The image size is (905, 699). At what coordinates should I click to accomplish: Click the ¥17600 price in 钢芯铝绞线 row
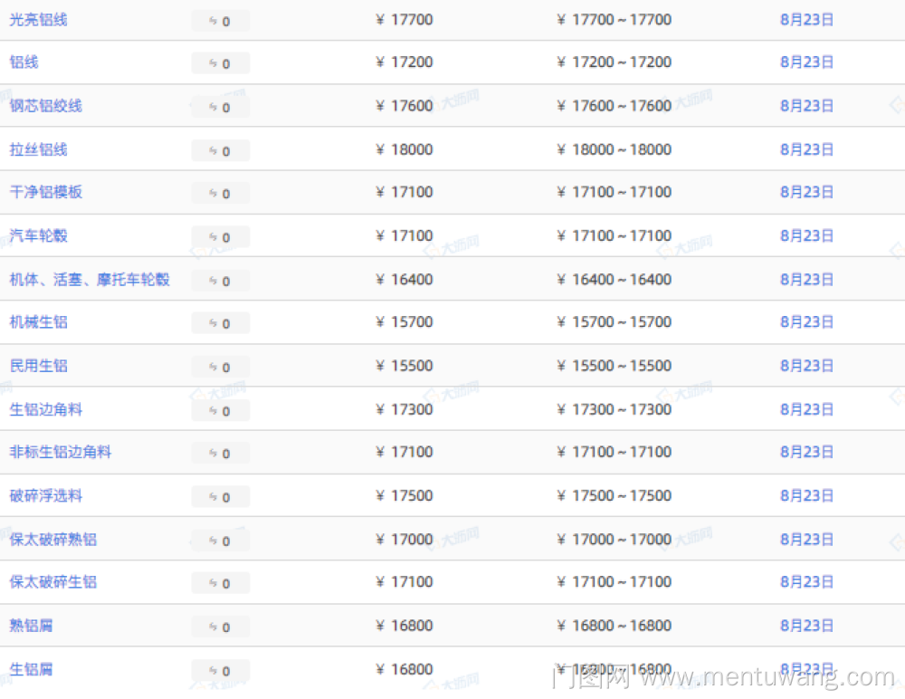tap(405, 106)
